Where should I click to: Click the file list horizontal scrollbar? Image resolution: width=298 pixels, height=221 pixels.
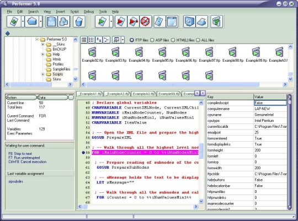coord(173,84)
